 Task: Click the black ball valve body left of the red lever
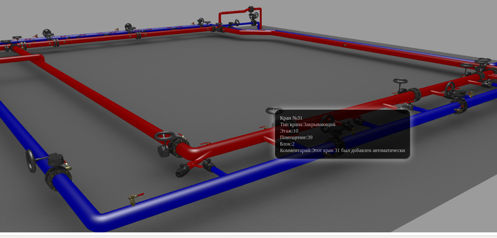point(182,170)
